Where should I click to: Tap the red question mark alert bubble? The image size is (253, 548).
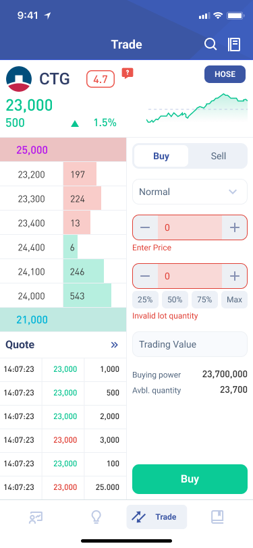point(128,73)
